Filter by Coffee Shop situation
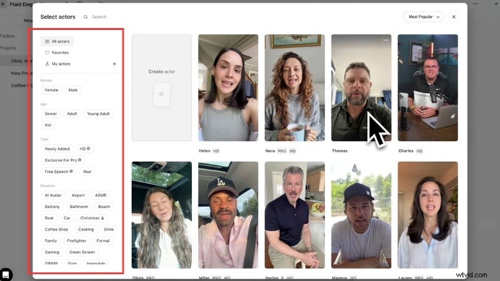This screenshot has width=500, height=281. pyautogui.click(x=56, y=230)
